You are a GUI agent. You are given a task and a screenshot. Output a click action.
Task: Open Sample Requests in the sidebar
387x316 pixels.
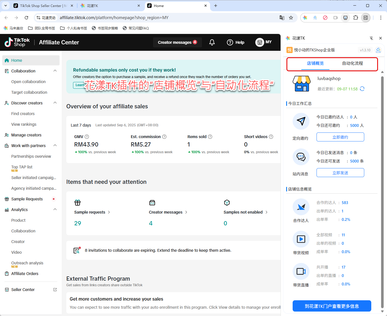[27, 199]
